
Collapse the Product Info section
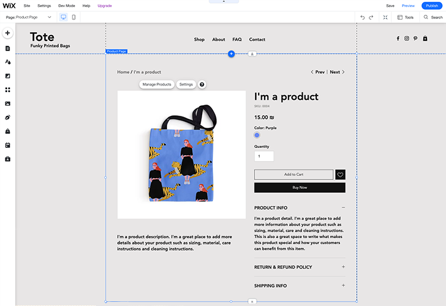click(343, 207)
